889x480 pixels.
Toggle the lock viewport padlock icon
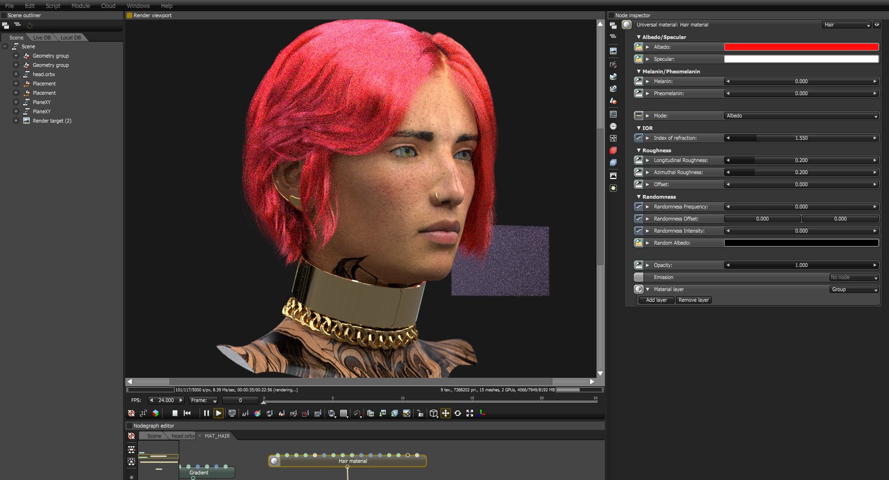pos(420,413)
